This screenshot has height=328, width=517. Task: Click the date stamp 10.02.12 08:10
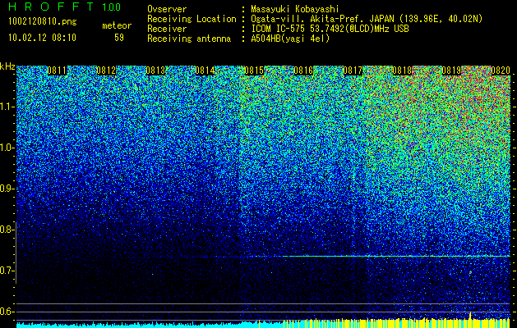point(42,38)
